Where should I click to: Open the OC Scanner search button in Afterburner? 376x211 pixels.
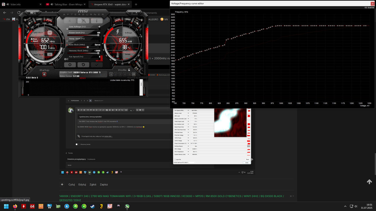(33, 13)
